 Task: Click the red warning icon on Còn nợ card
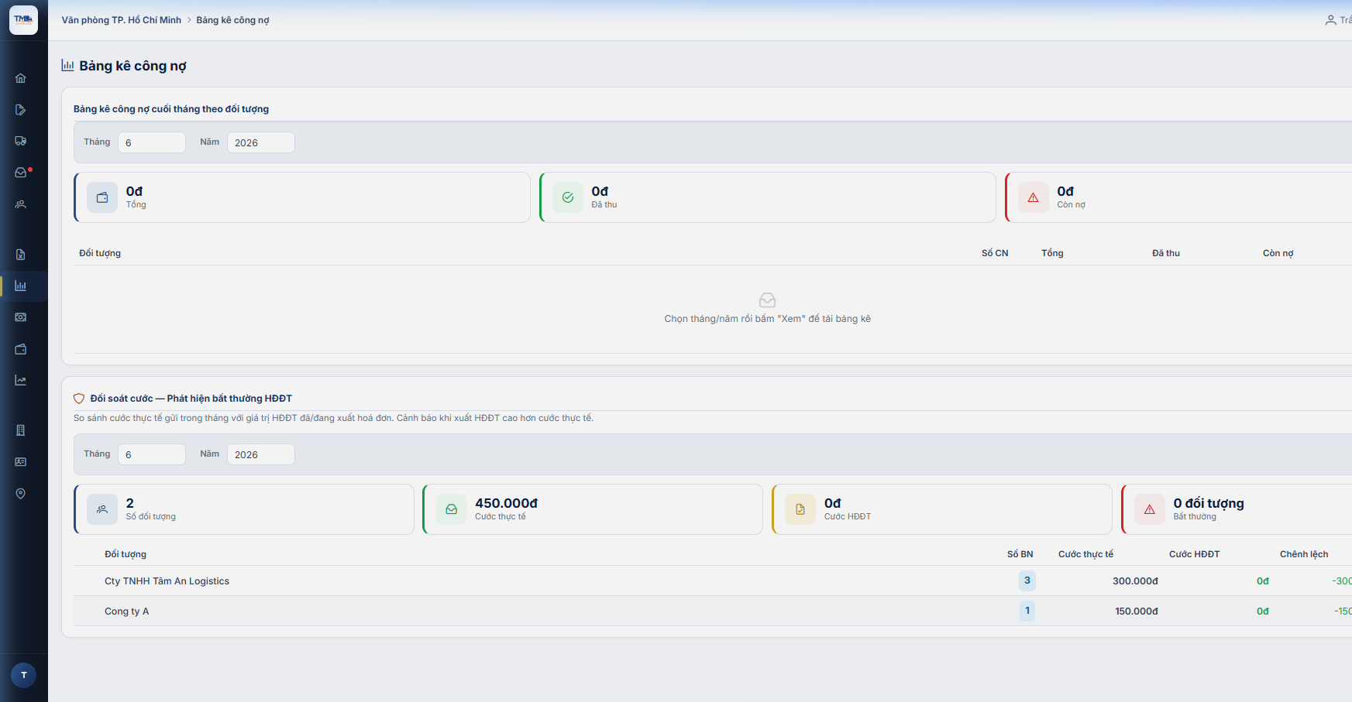[1033, 197]
